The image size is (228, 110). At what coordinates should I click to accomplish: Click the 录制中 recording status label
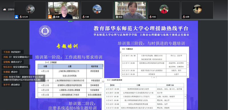point(11,9)
